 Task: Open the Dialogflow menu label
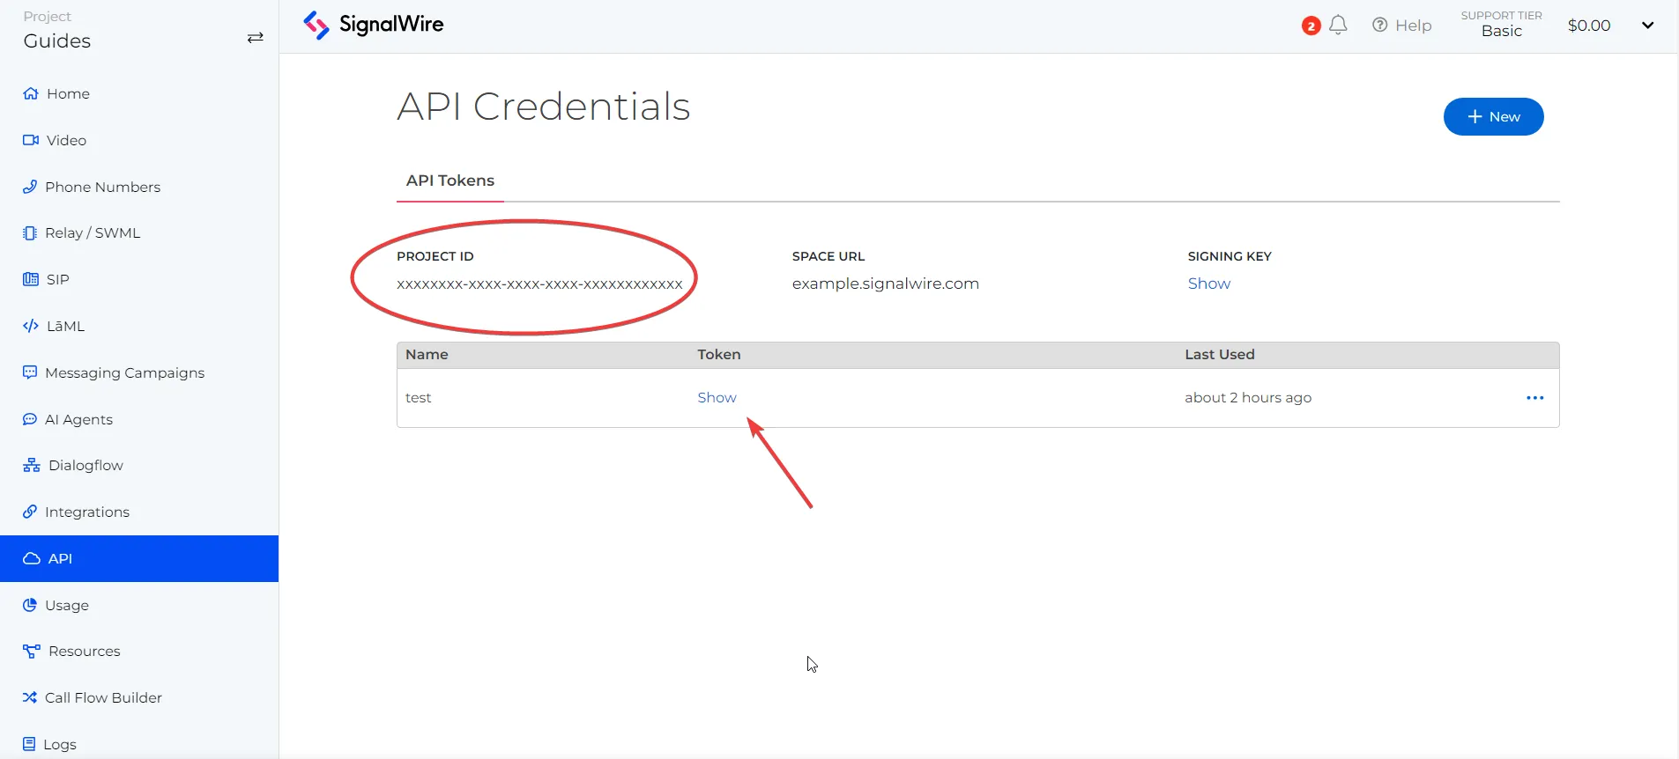point(85,465)
